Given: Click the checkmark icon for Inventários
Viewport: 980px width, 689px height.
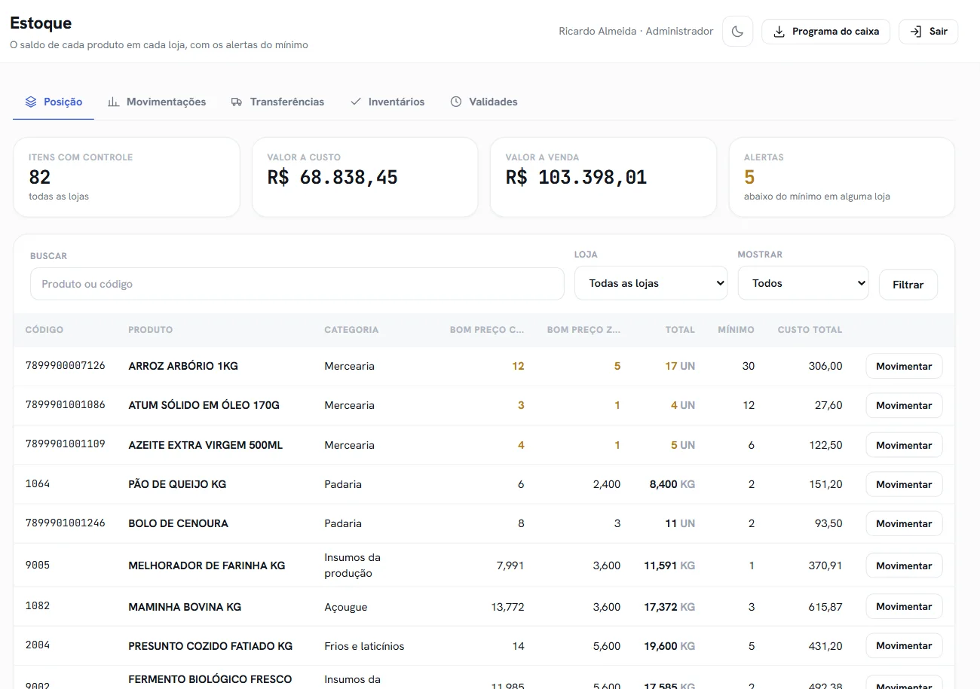Looking at the screenshot, I should click(x=356, y=102).
